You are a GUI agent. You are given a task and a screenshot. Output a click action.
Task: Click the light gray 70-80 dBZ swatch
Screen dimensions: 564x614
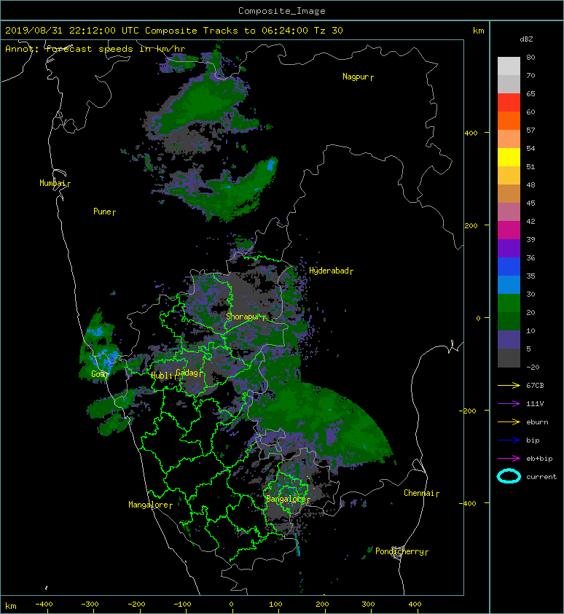pos(509,66)
